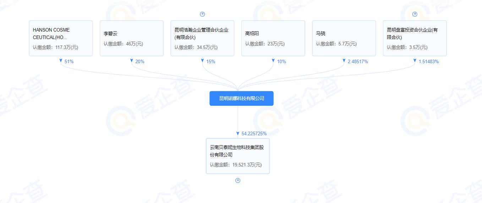482x203 pixels.
Task: Click the 10% shareholding label
Action: tap(281, 61)
